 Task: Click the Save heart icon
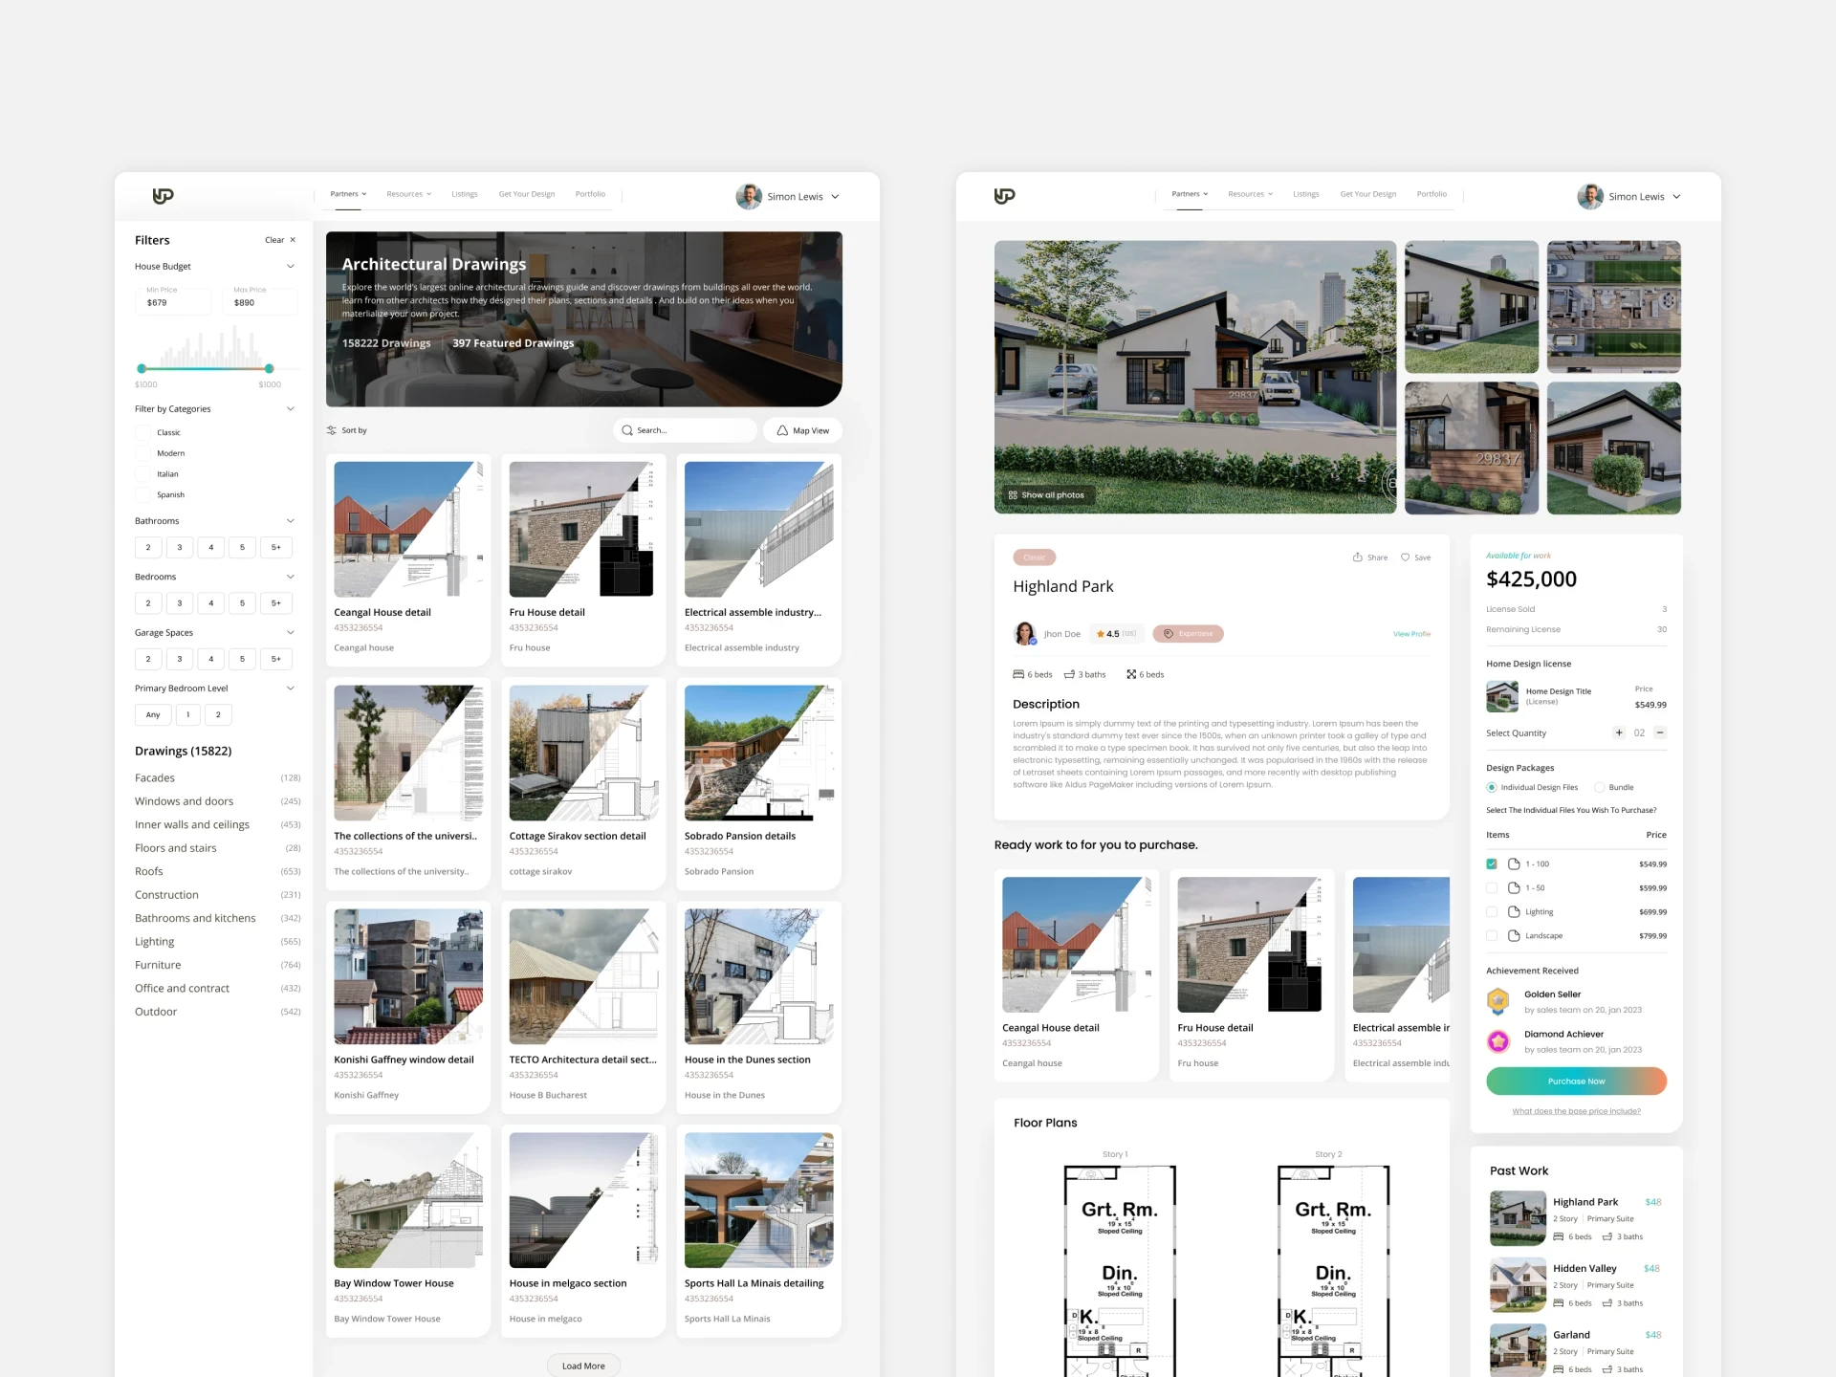point(1405,557)
